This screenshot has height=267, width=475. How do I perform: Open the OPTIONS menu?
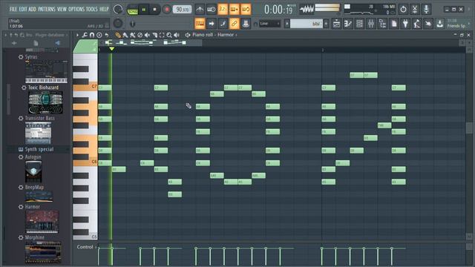coord(76,9)
